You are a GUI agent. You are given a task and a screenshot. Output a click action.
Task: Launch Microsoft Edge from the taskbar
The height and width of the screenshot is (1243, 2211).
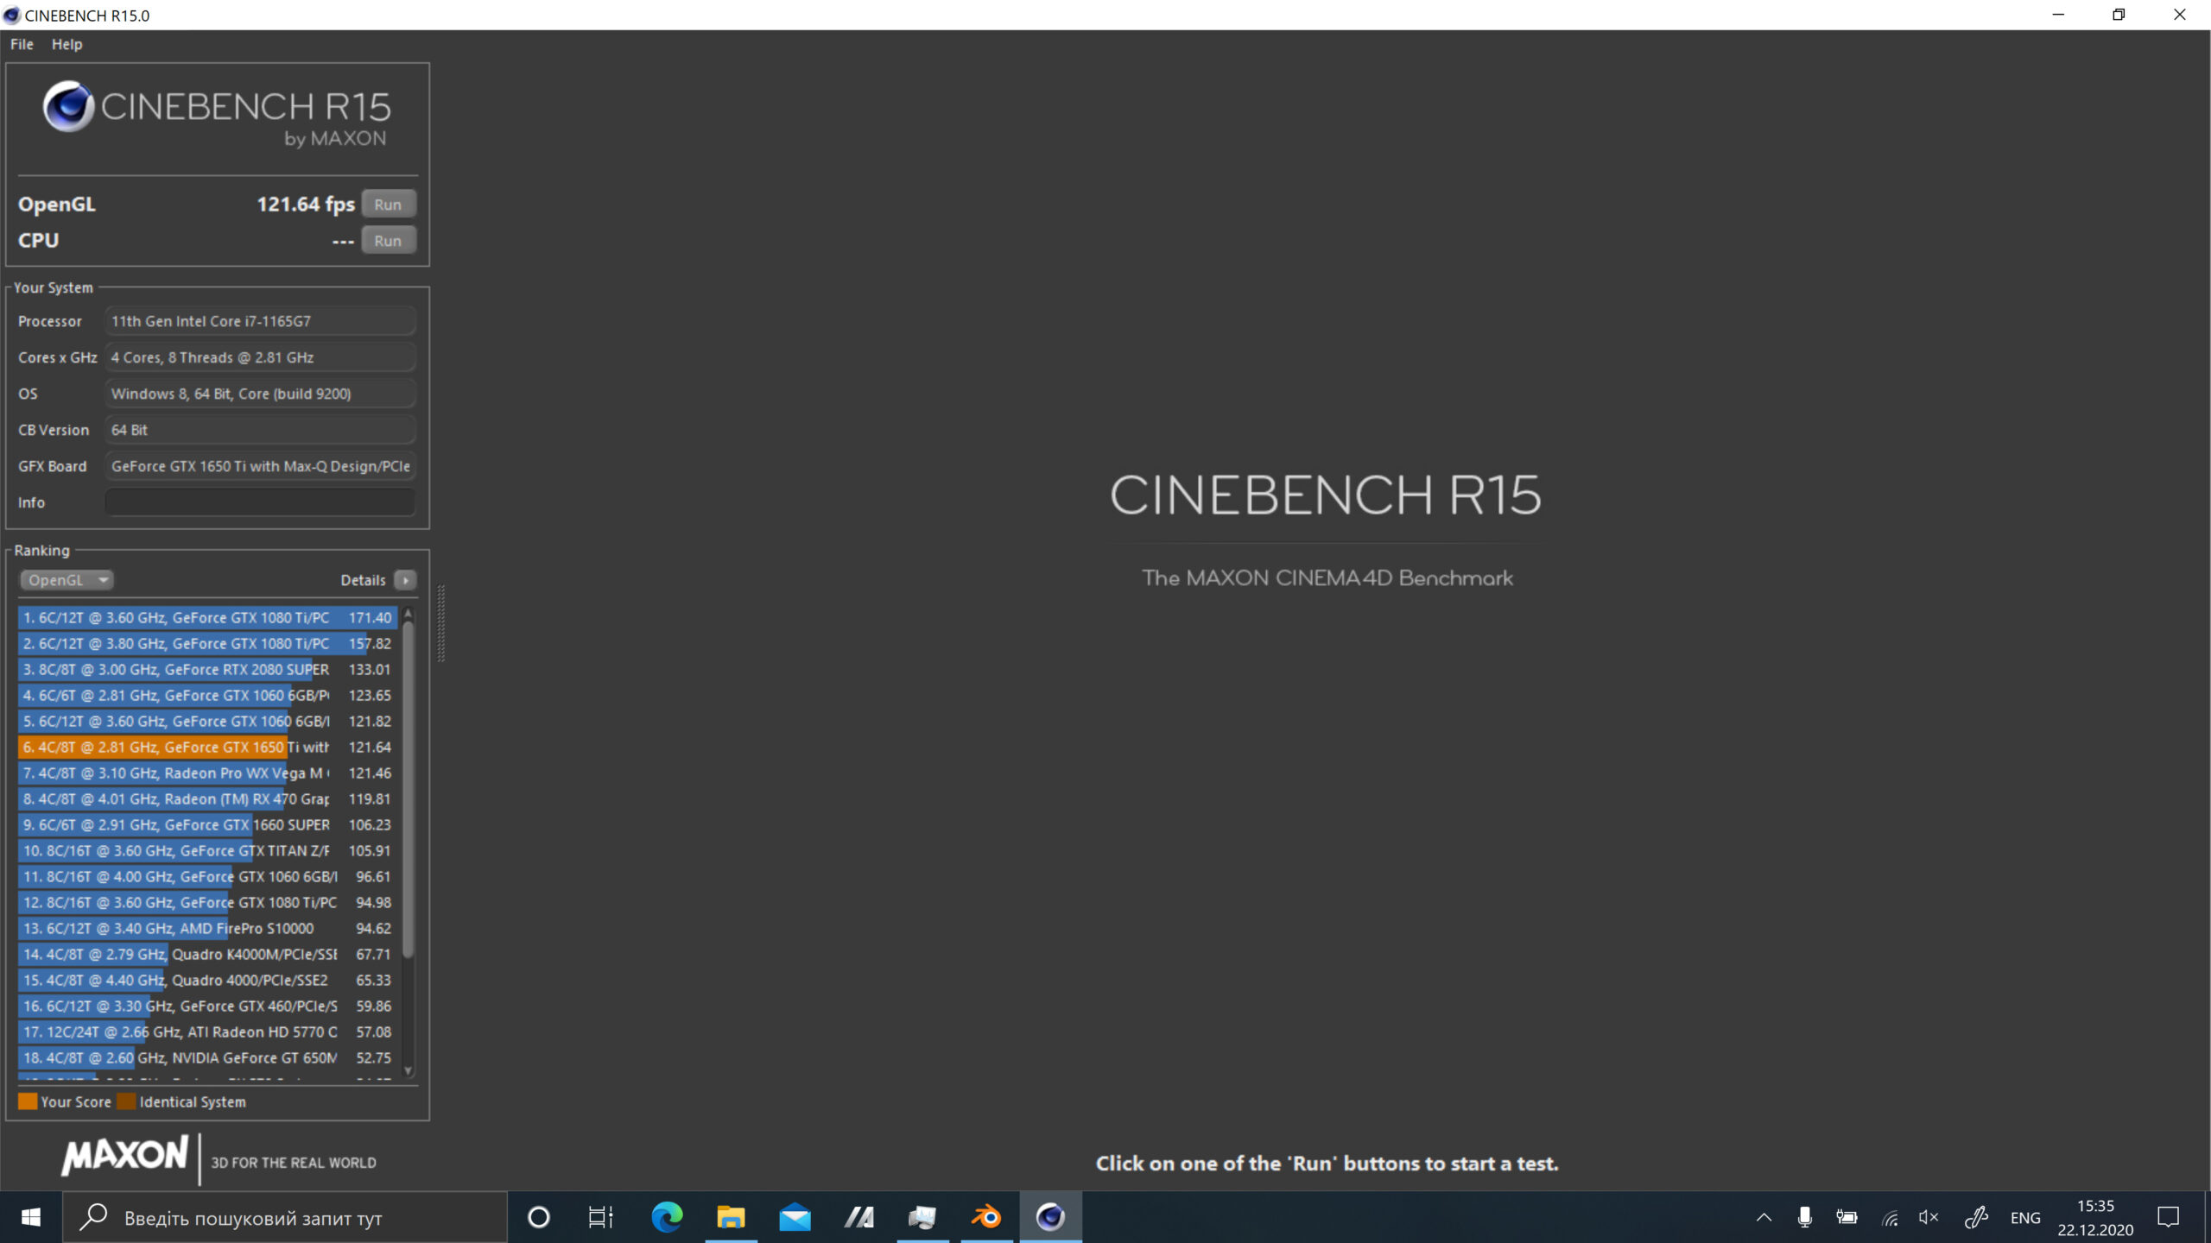pyautogui.click(x=667, y=1217)
